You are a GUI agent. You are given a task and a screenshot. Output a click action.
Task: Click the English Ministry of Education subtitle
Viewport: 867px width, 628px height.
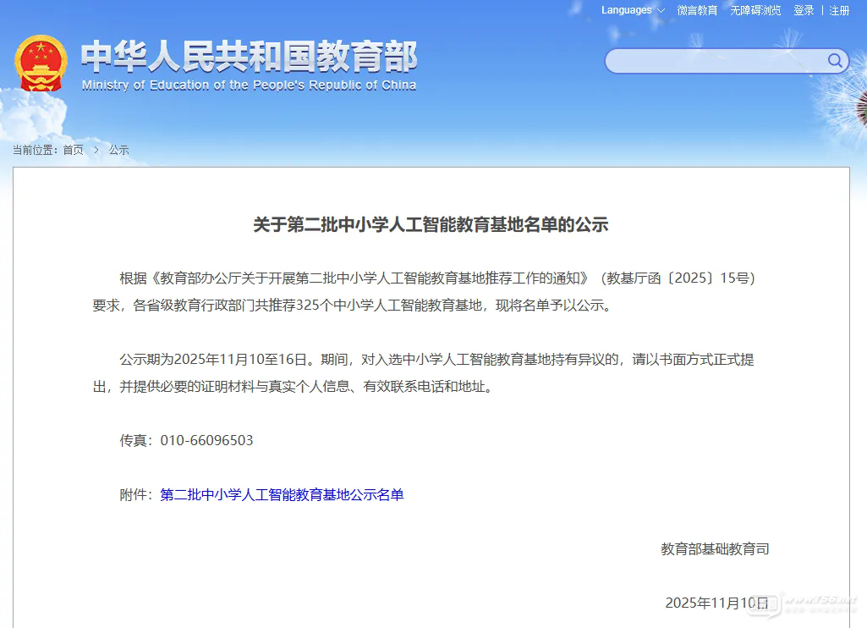tap(250, 85)
